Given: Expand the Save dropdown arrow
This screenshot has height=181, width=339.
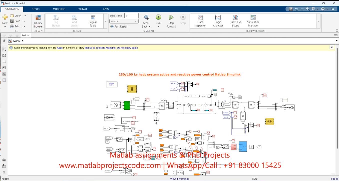Looking at the screenshot, I should coord(24,21).
